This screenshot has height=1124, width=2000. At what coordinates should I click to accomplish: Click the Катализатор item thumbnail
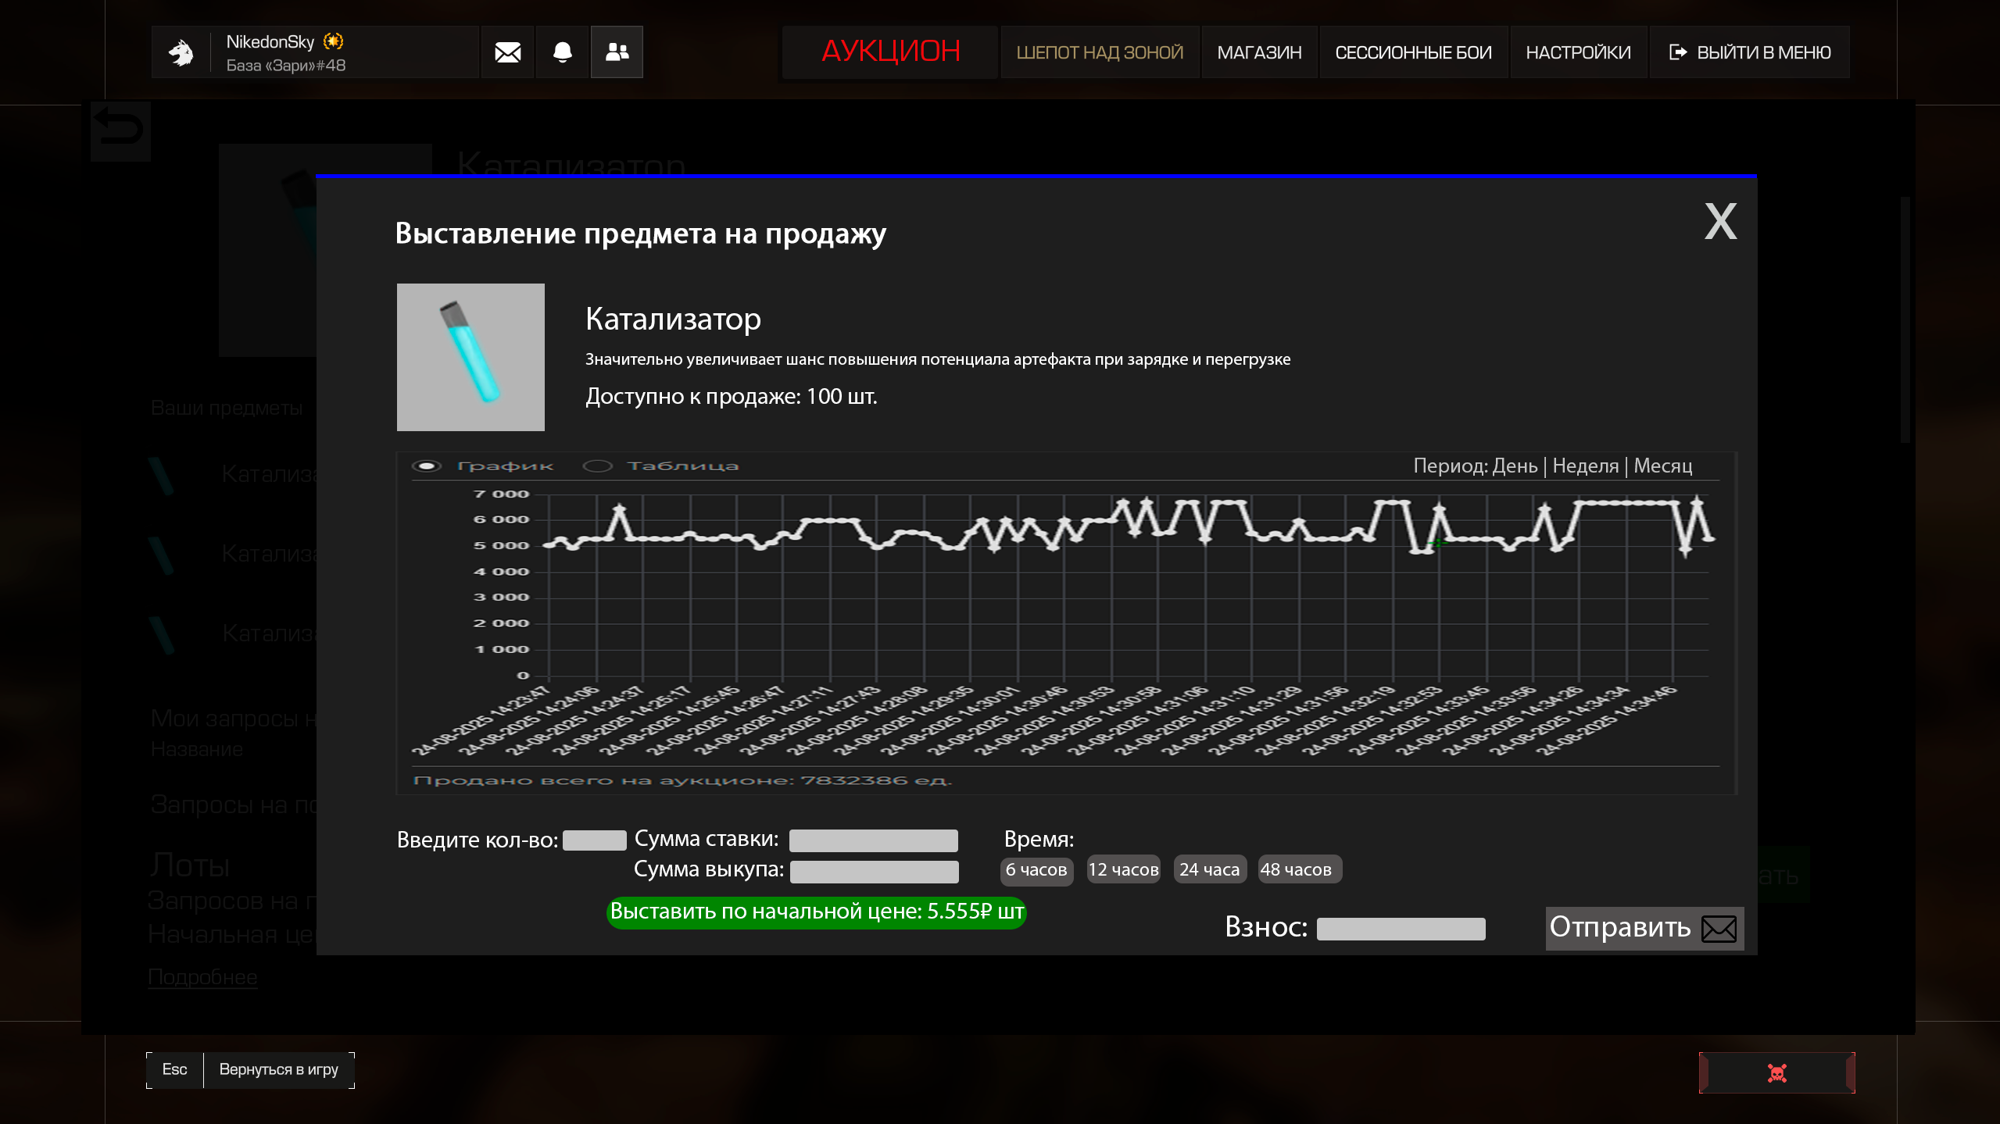[470, 357]
